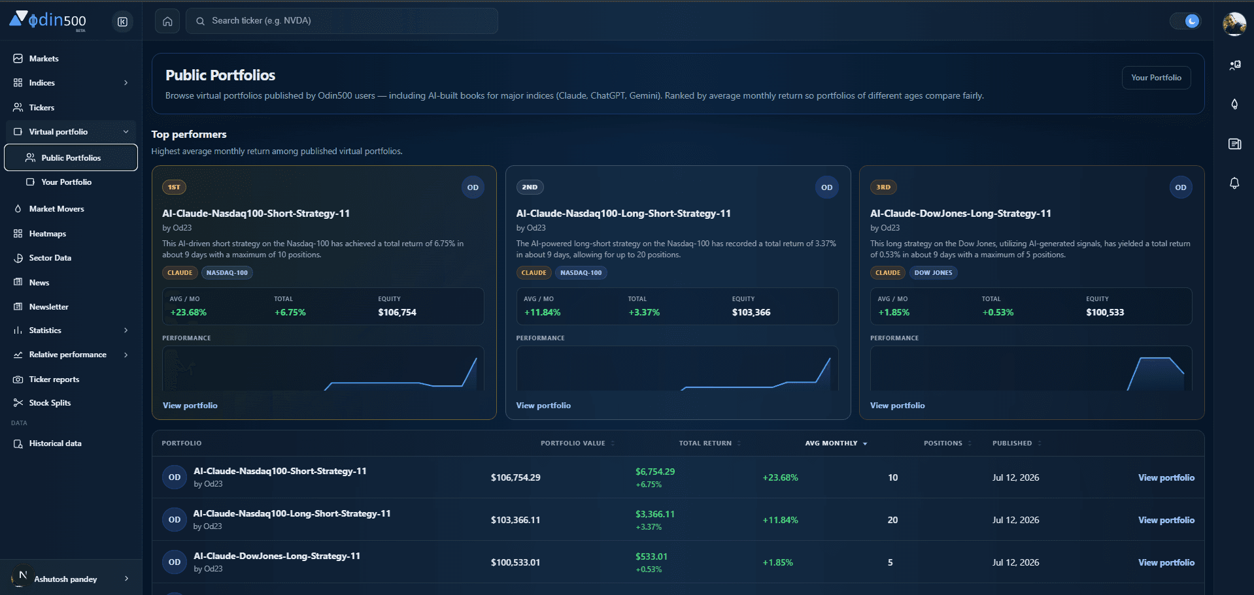Click the OD avatar on the 3RD card

tap(1180, 187)
